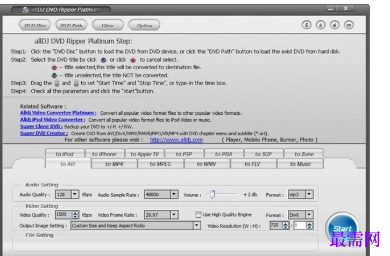
Task: Select the to FLV tab
Action: click(253, 164)
